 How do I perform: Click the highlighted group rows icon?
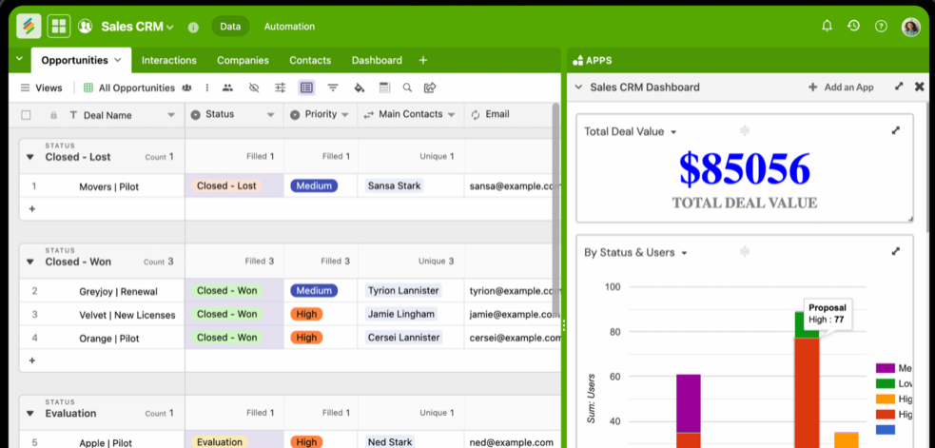[x=306, y=88]
